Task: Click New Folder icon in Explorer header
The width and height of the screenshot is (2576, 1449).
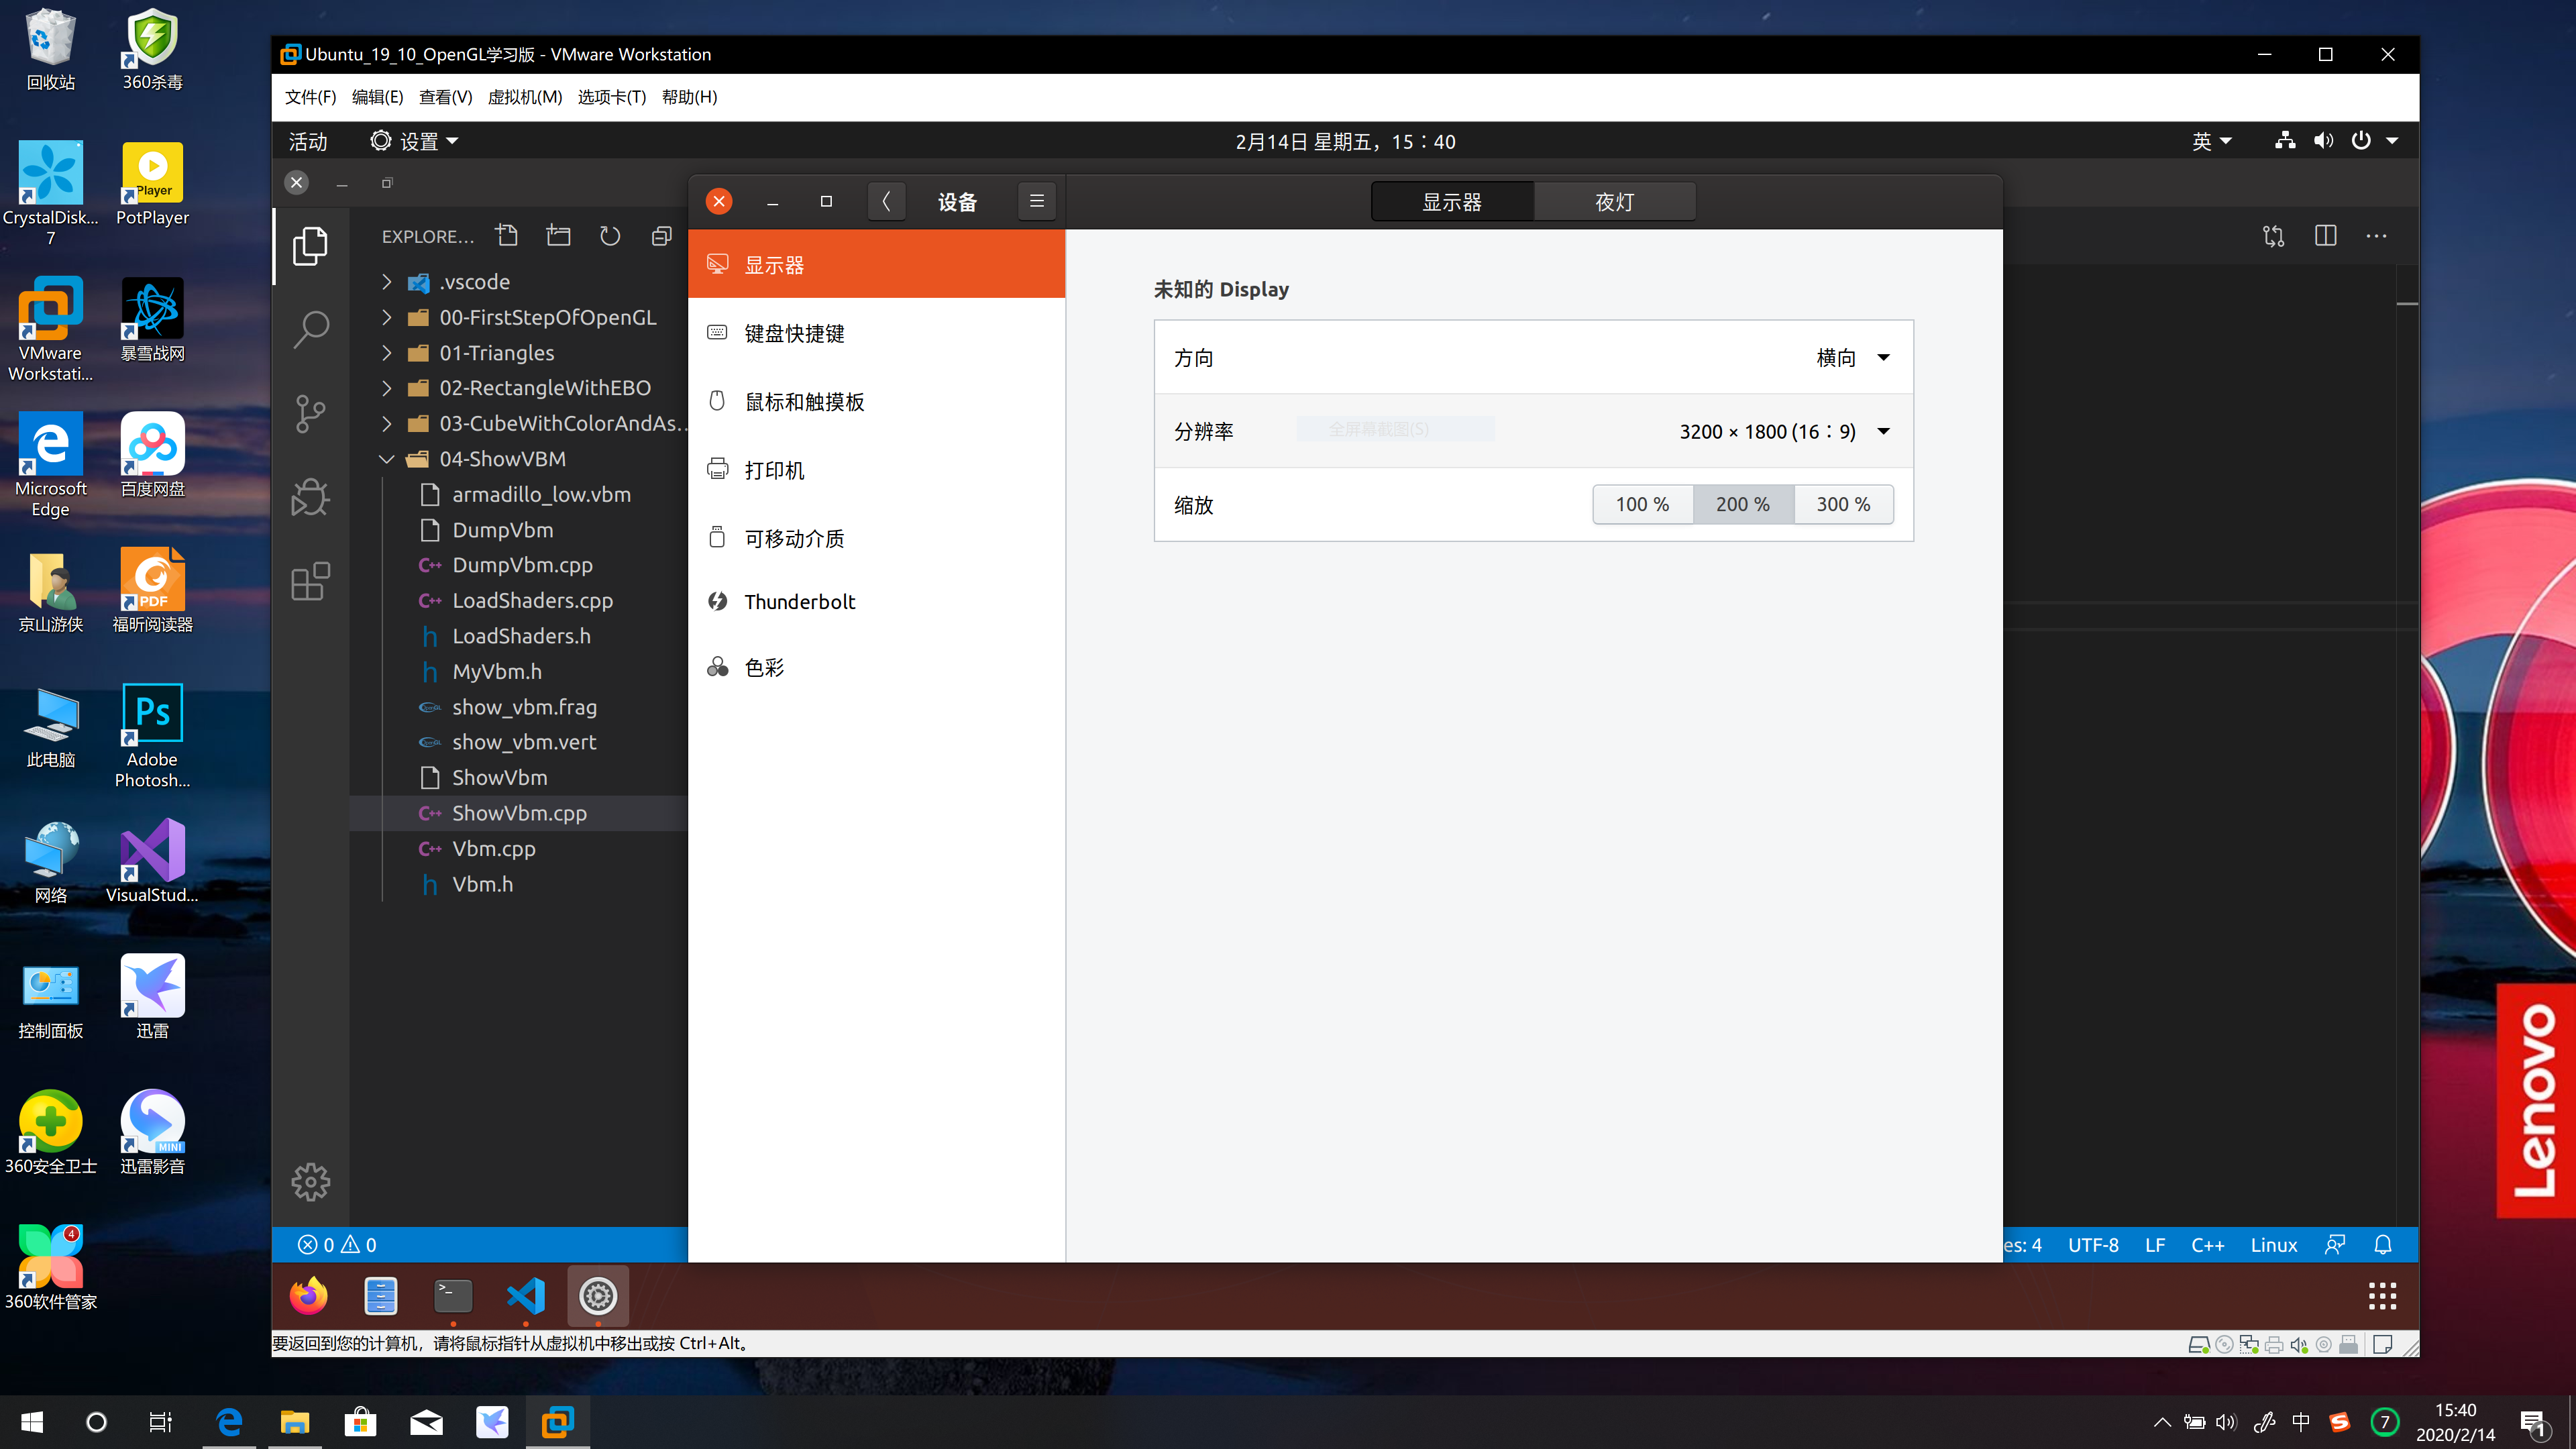Action: tap(558, 236)
